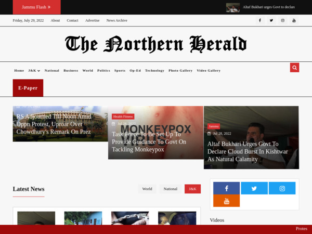312x234 pixels.
Task: Select the World tab in Latest News
Action: point(147,189)
